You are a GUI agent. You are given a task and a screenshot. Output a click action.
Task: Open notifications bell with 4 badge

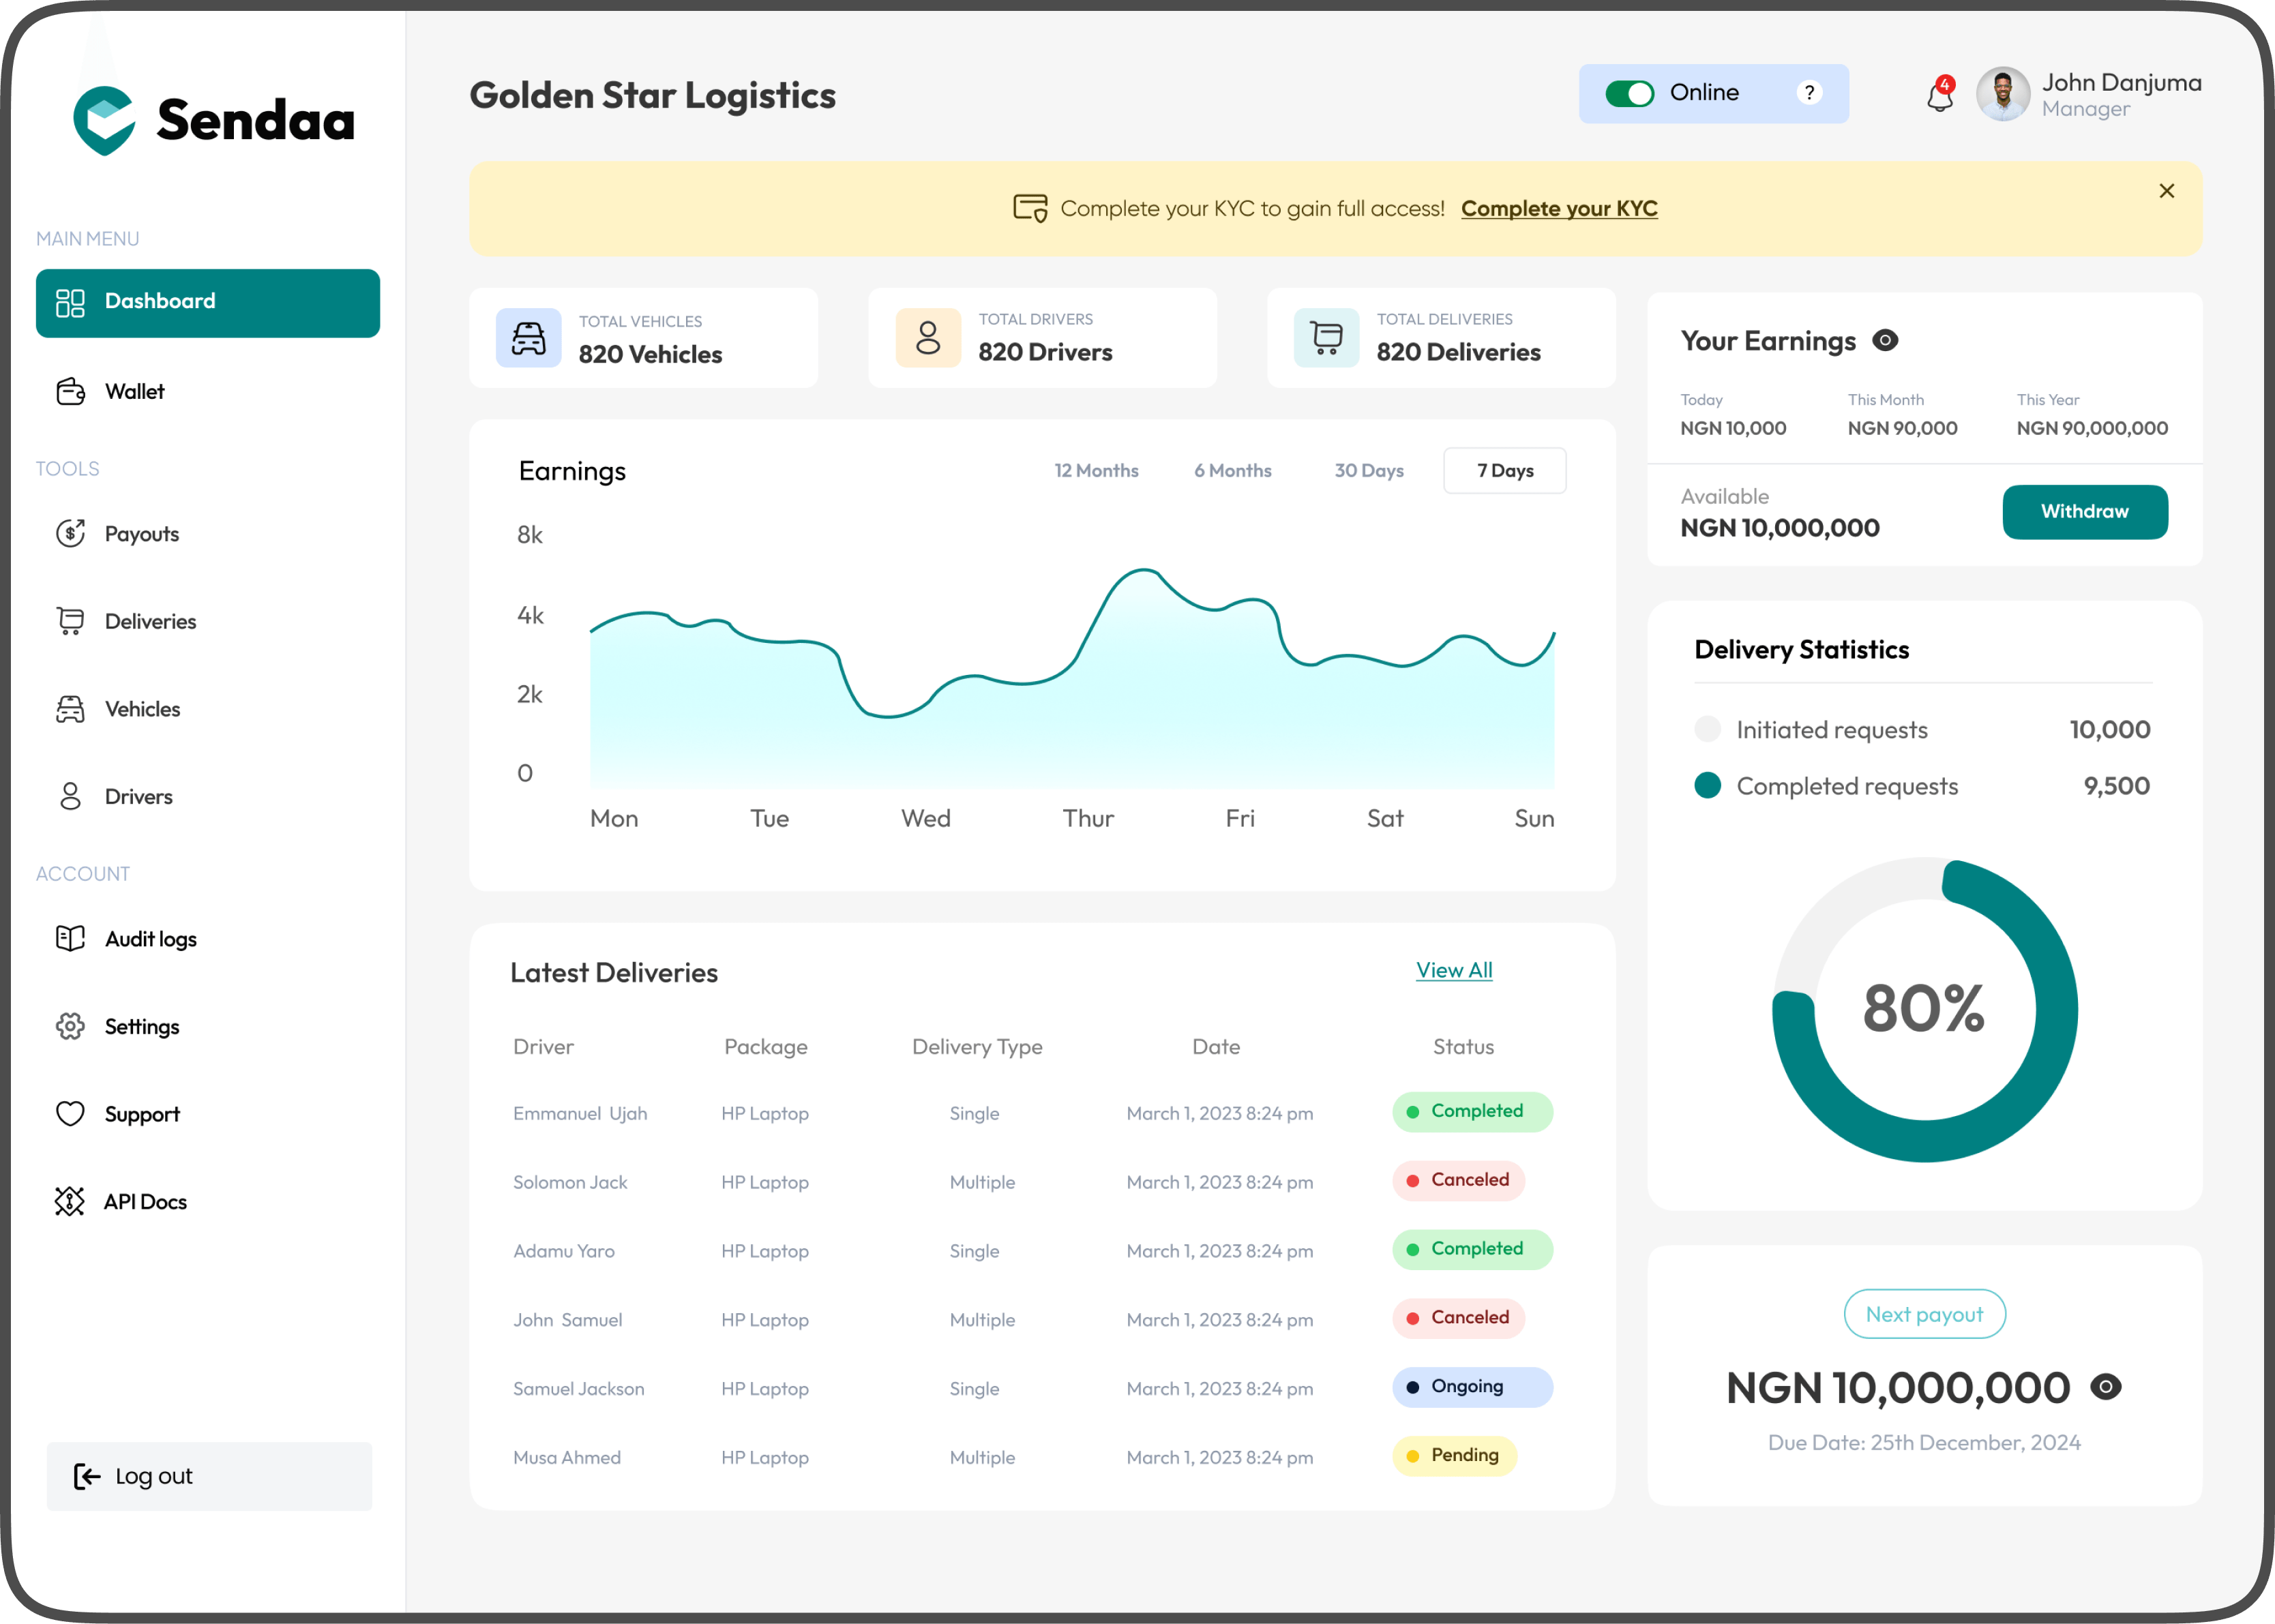[x=1940, y=95]
